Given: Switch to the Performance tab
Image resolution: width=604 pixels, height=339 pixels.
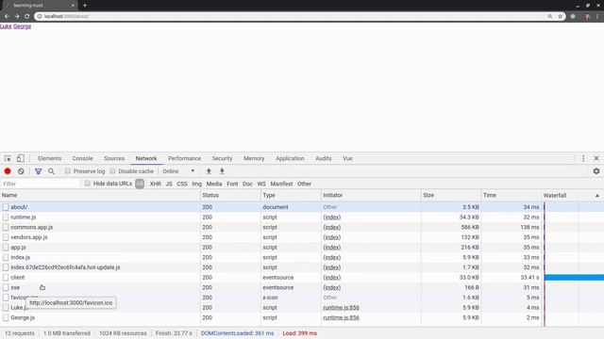Looking at the screenshot, I should pos(185,158).
